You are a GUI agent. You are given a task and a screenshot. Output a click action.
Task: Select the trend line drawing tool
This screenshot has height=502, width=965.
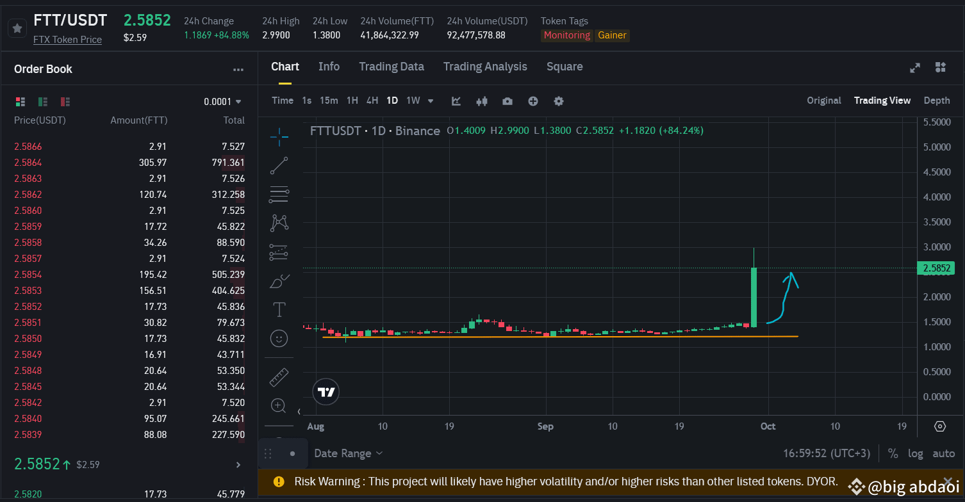[279, 165]
